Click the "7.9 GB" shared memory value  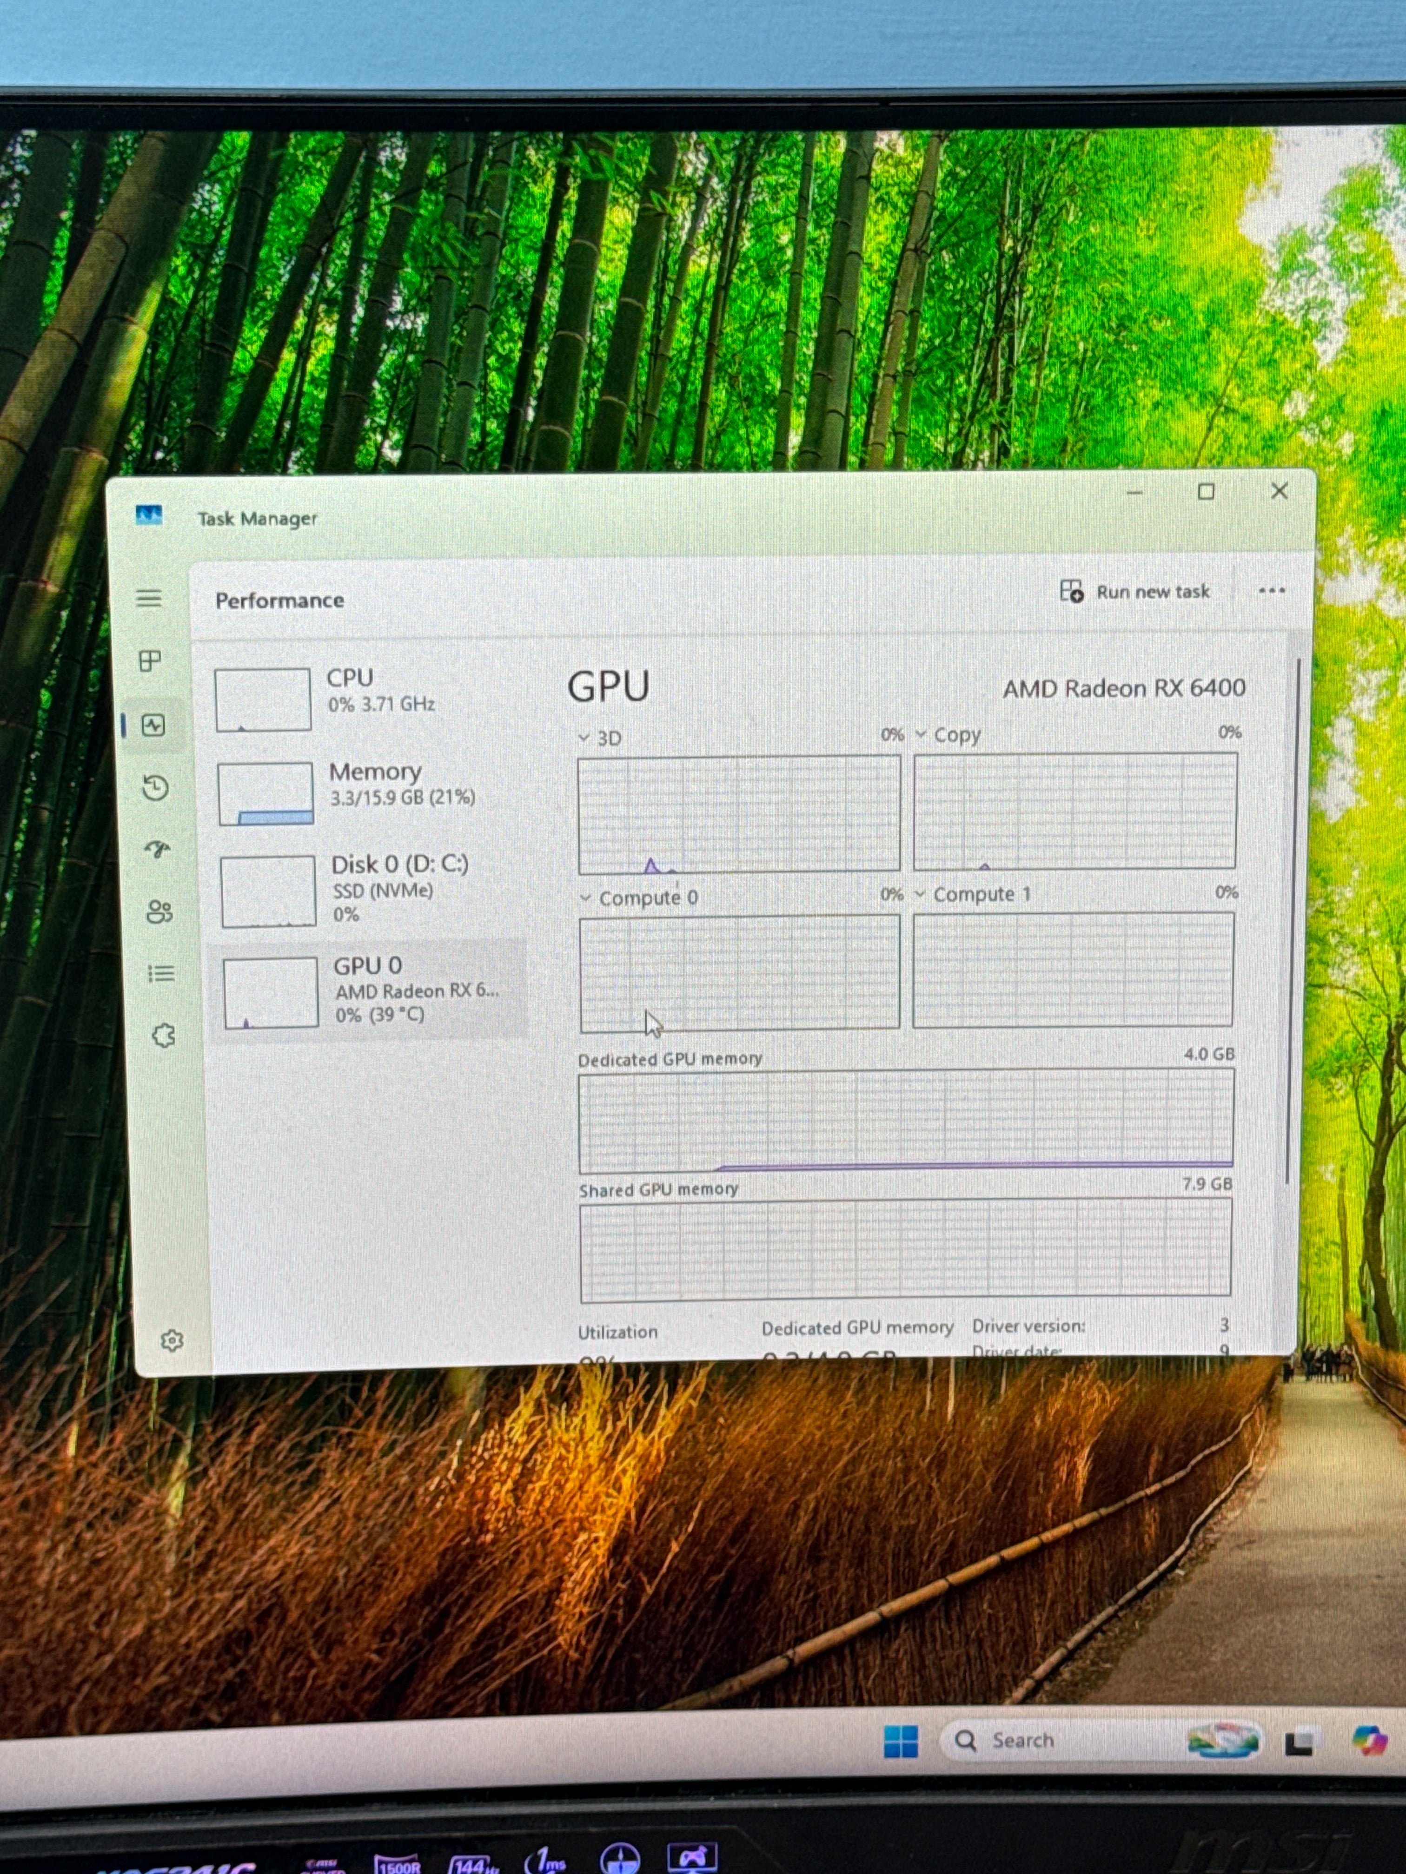1207,1183
